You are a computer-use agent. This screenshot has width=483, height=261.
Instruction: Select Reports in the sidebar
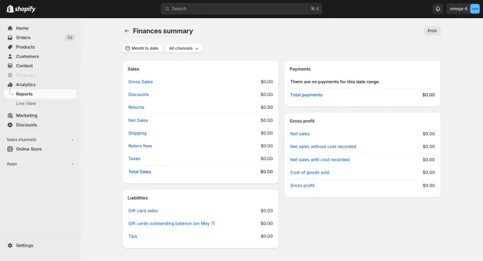(x=25, y=94)
